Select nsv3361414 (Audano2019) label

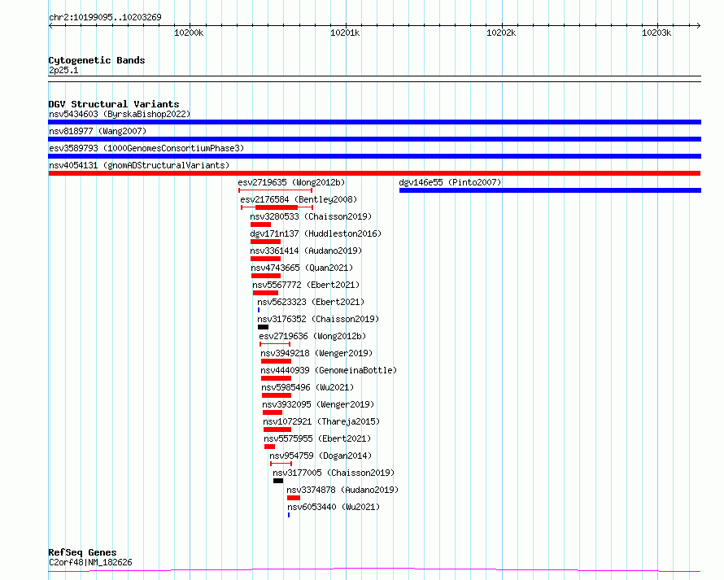pos(306,251)
